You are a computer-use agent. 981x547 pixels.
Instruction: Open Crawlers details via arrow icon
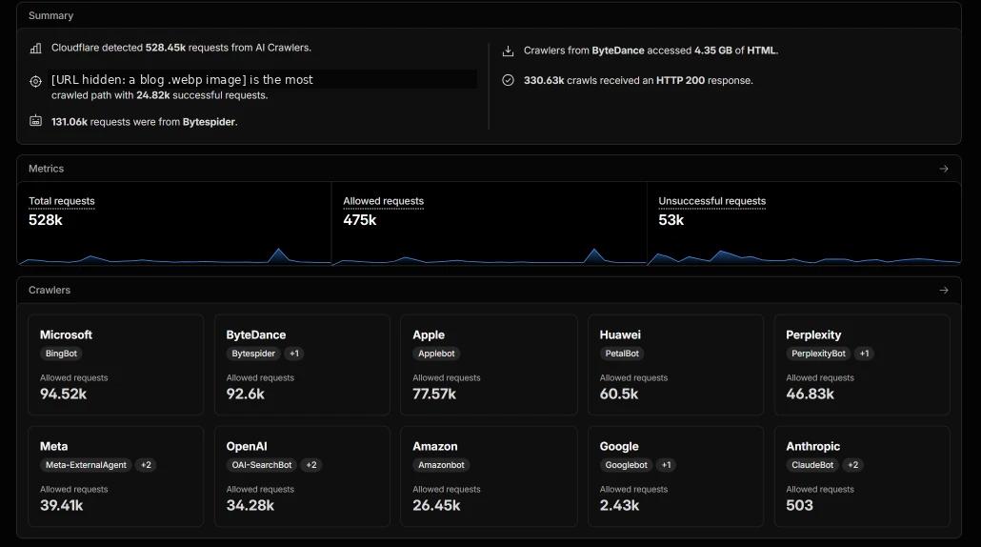(944, 290)
